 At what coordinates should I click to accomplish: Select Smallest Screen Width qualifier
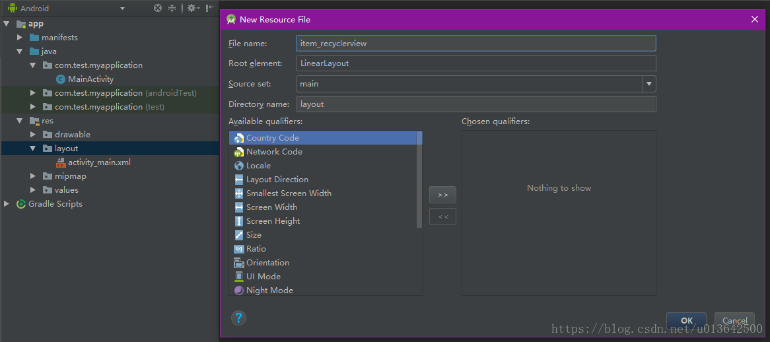(x=323, y=193)
